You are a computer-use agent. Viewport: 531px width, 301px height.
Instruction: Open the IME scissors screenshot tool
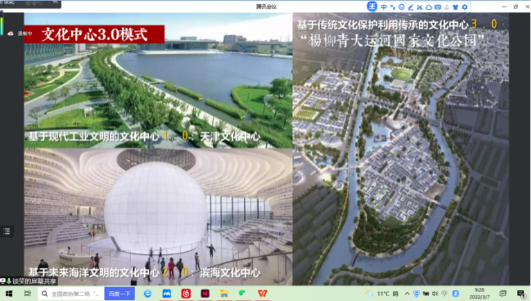click(419, 7)
